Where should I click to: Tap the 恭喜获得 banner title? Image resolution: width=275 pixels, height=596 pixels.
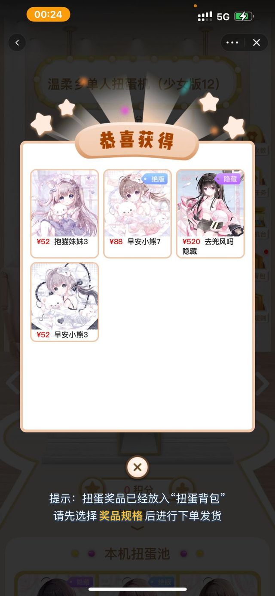(x=137, y=142)
